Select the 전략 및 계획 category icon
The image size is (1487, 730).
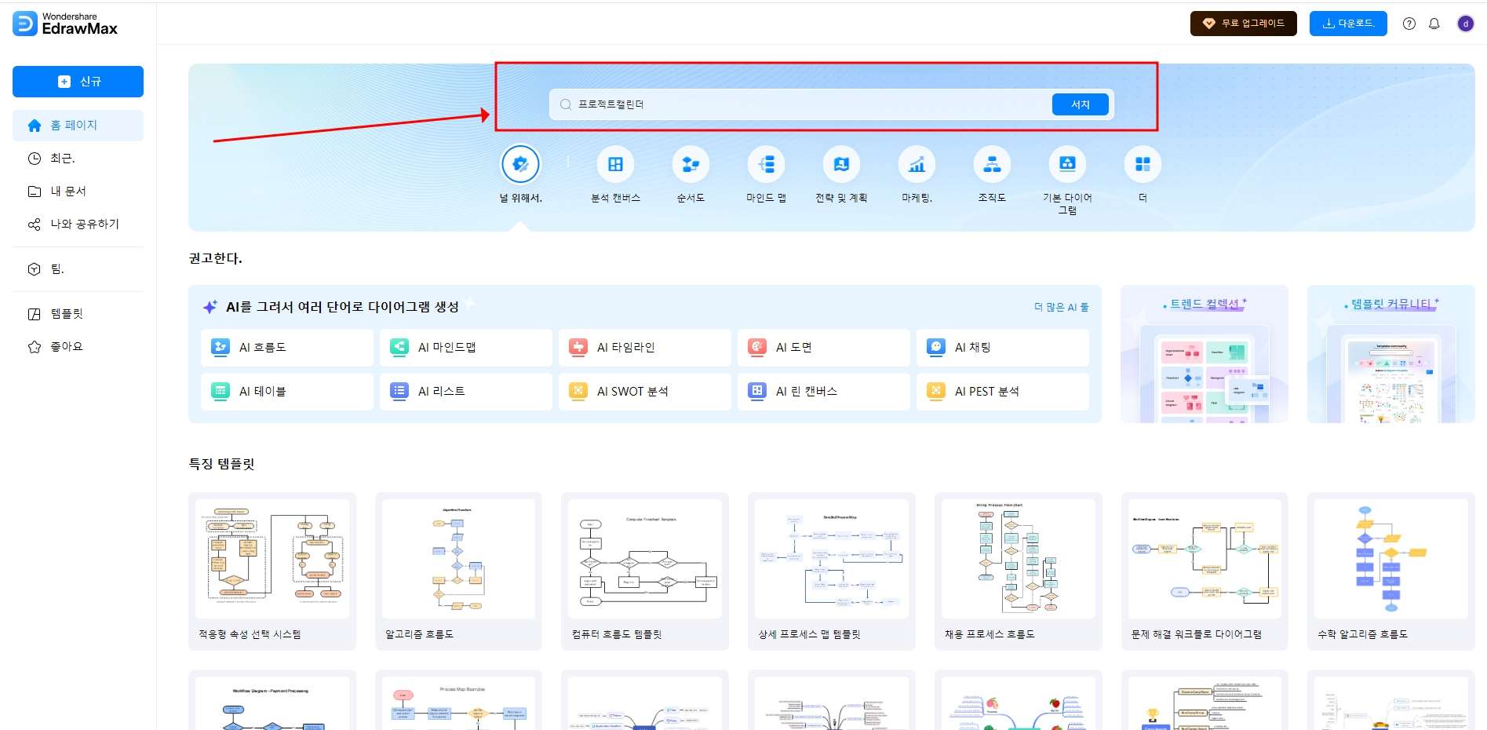[841, 164]
